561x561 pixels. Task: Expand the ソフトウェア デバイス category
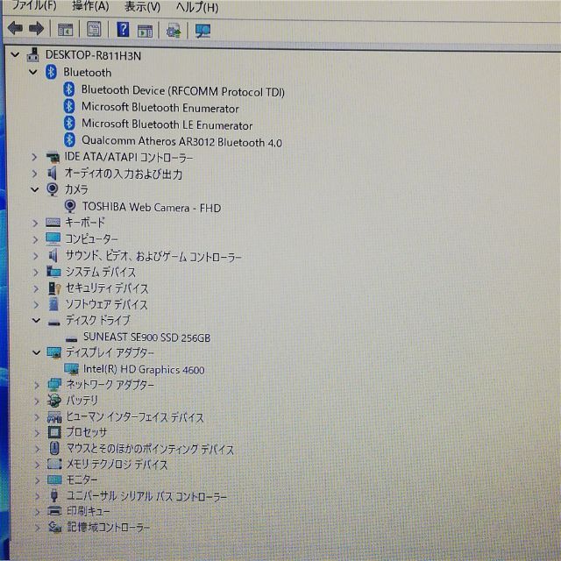[36, 304]
